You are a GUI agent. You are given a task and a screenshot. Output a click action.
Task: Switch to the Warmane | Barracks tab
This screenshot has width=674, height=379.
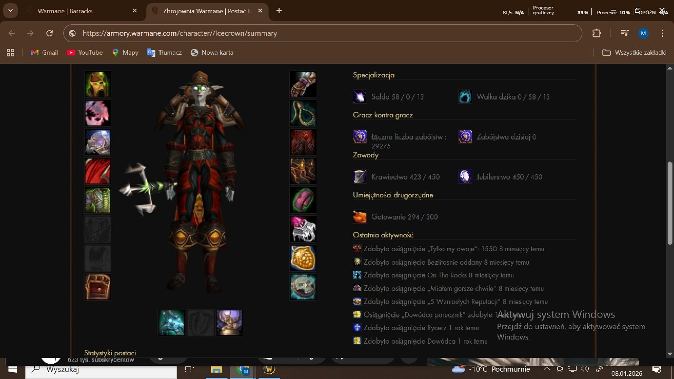[82, 11]
